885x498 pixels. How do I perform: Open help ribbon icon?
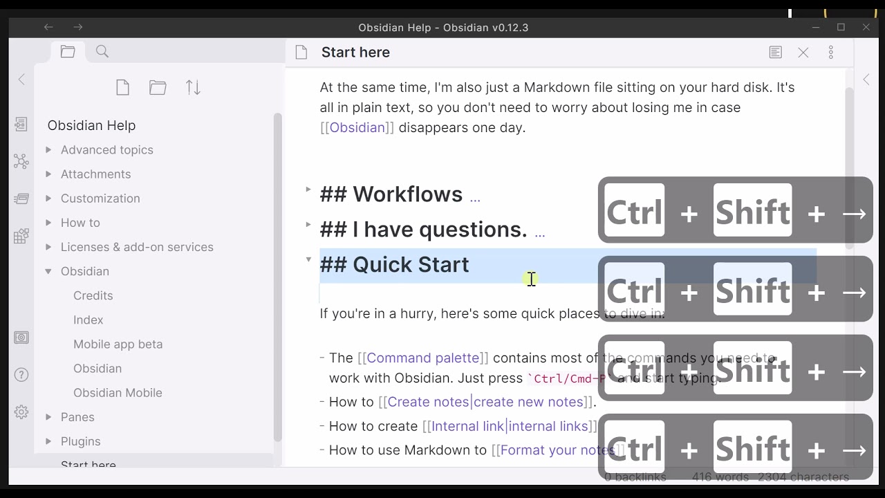[21, 376]
